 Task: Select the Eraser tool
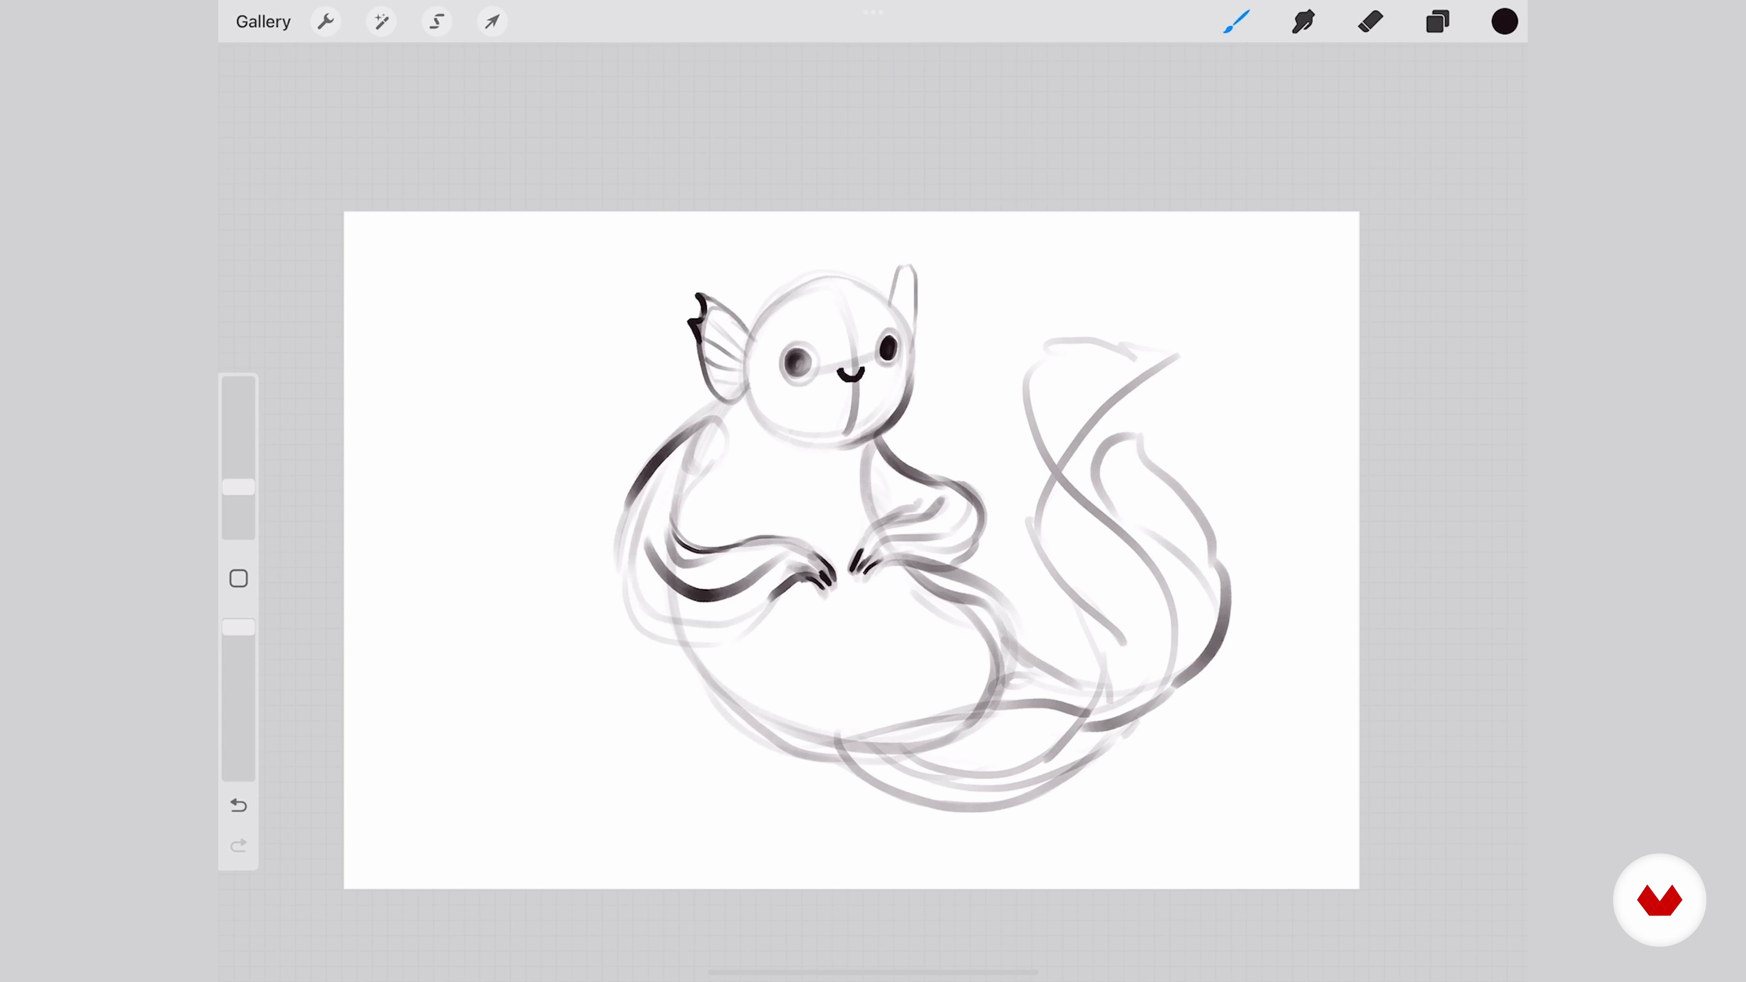tap(1370, 22)
